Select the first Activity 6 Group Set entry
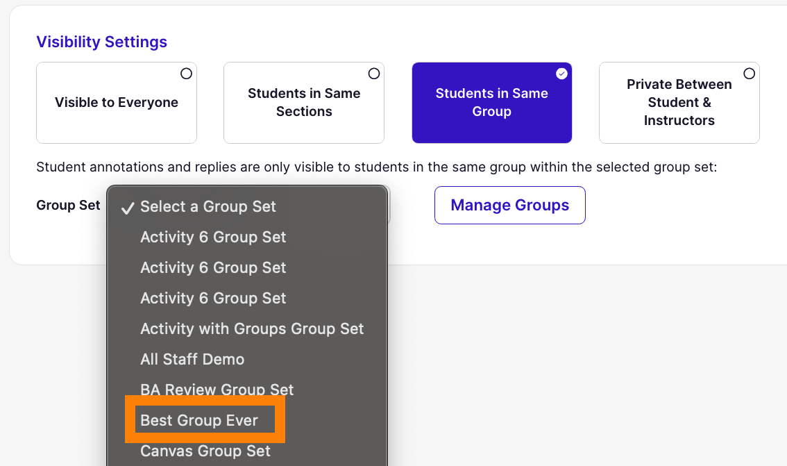Image resolution: width=787 pixels, height=466 pixels. [x=213, y=237]
